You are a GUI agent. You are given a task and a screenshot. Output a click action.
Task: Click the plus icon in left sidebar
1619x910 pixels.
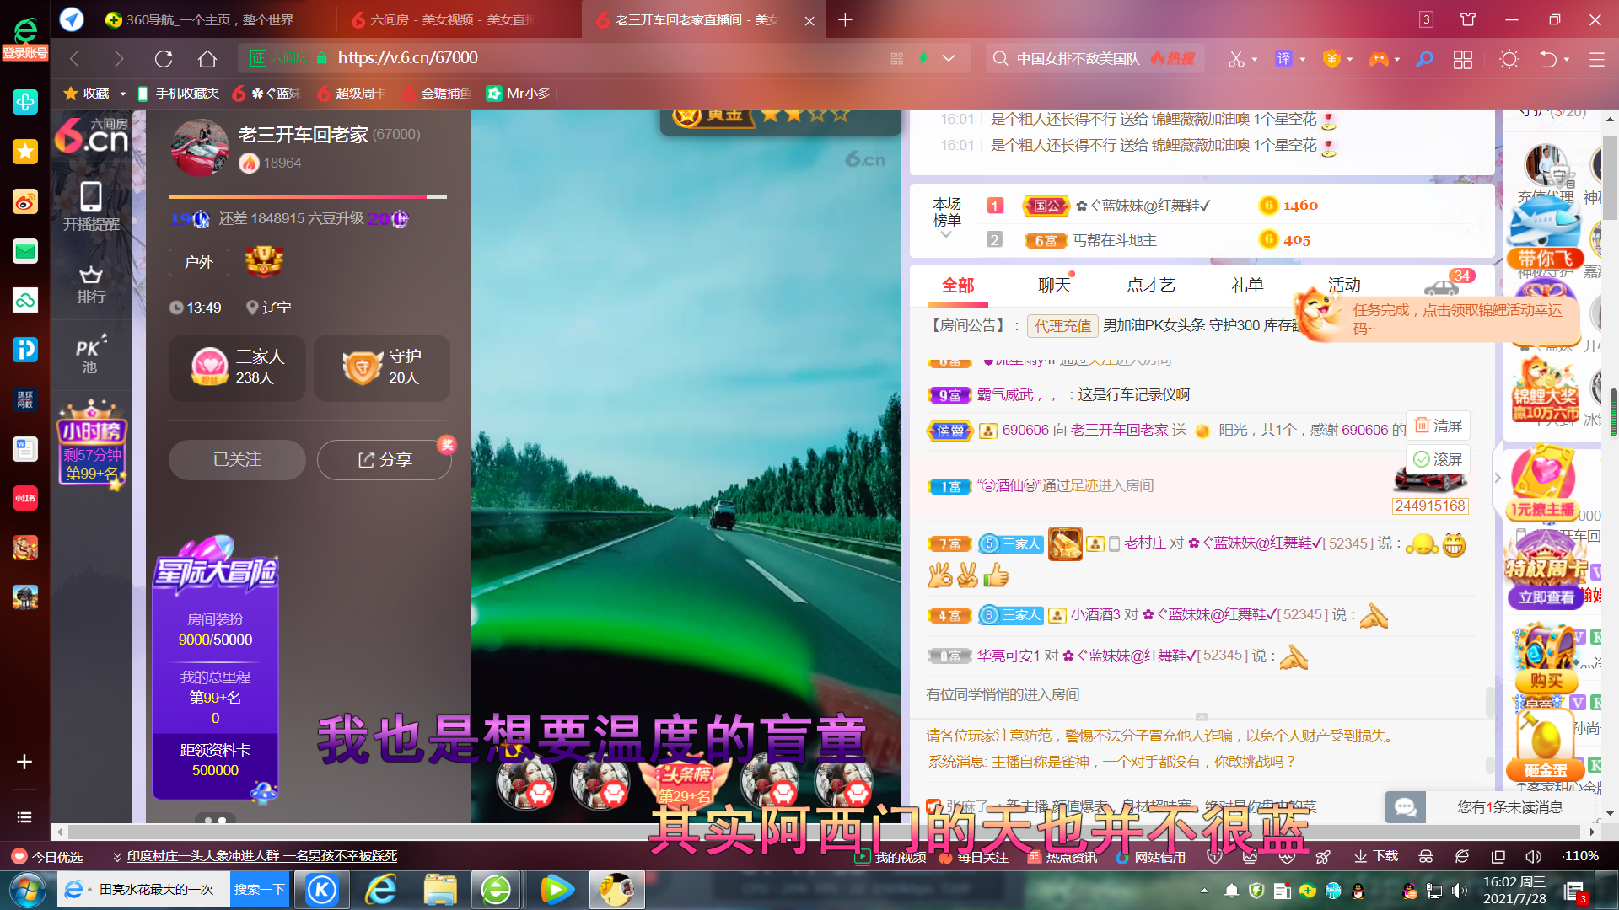(x=24, y=762)
